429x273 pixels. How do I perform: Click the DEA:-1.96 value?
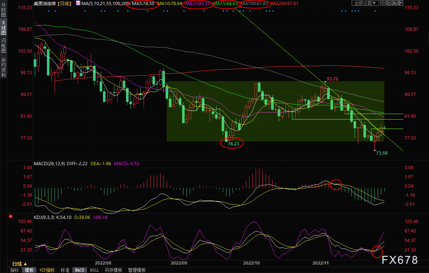pyautogui.click(x=101, y=163)
